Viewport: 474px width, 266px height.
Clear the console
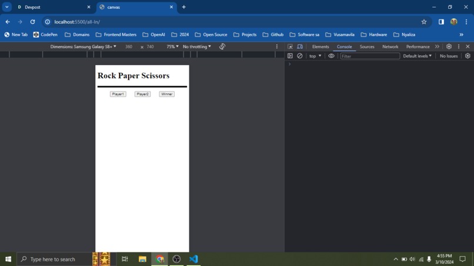click(x=299, y=56)
